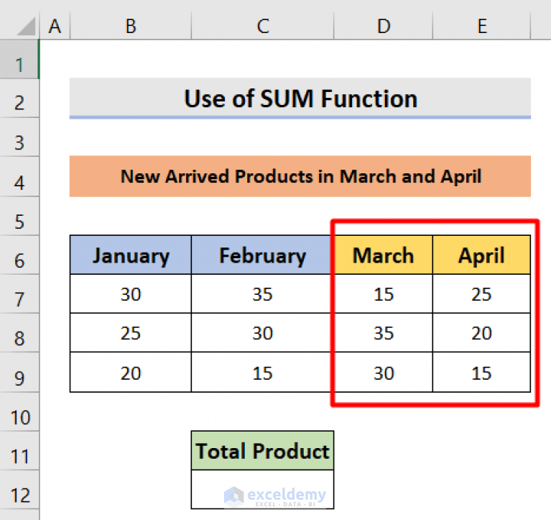Select January value 30 in row 7
The width and height of the screenshot is (551, 520).
(131, 293)
